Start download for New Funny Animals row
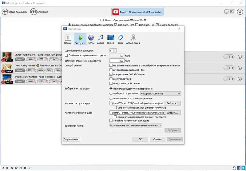This screenshot has width=246, height=171. (240, 68)
